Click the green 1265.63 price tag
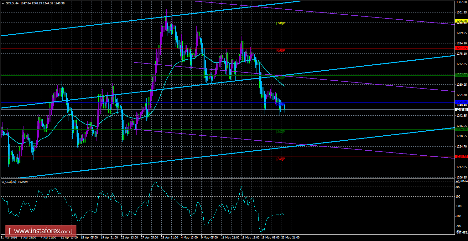The height and width of the screenshot is (241, 468). 461,75
